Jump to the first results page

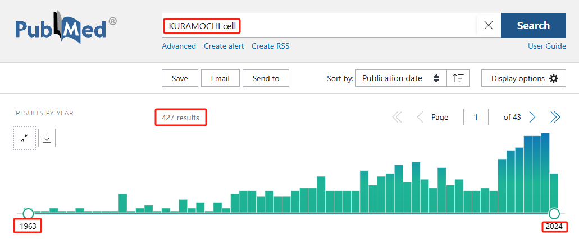397,117
